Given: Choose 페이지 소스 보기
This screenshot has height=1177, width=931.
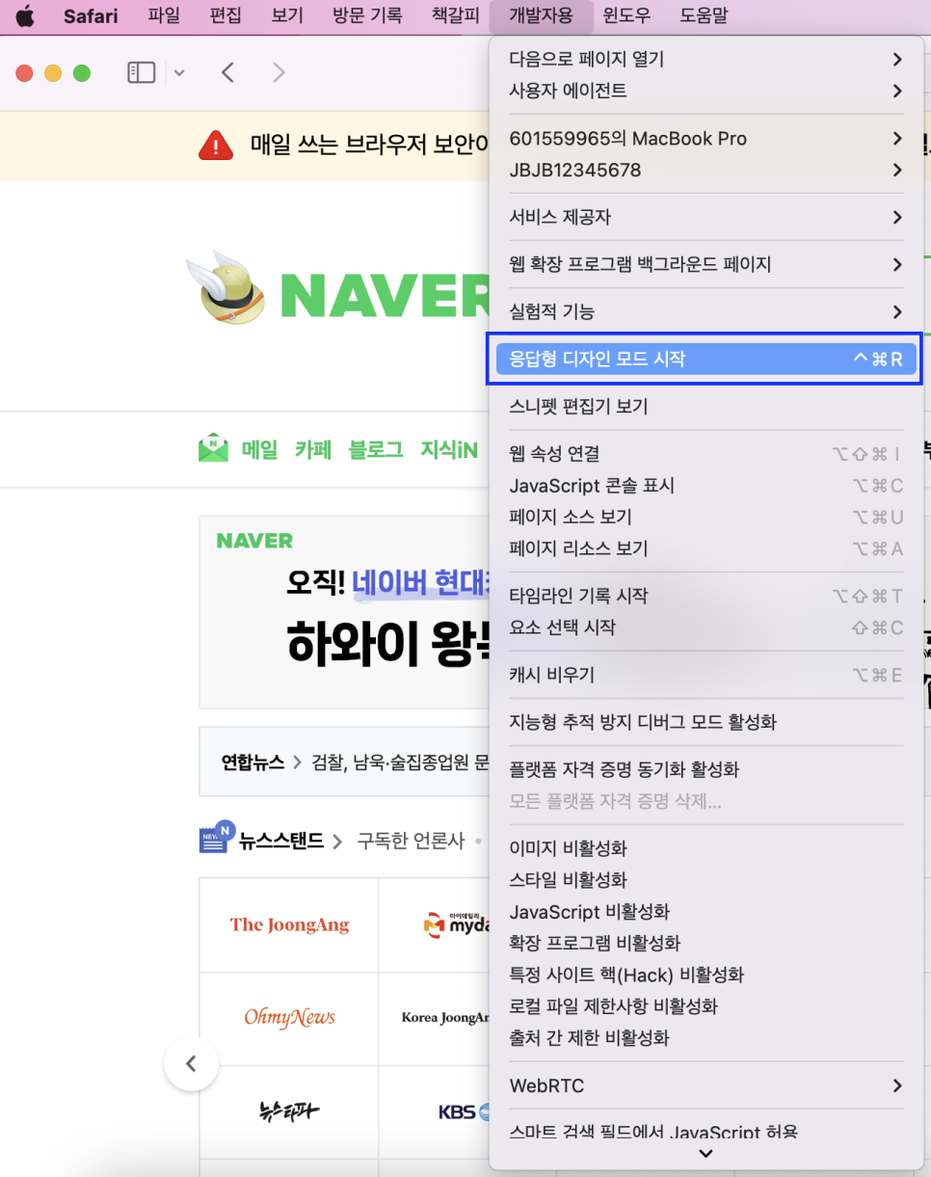Looking at the screenshot, I should pyautogui.click(x=705, y=518).
